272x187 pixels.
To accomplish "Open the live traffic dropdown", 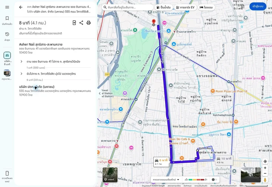I will [166, 180].
